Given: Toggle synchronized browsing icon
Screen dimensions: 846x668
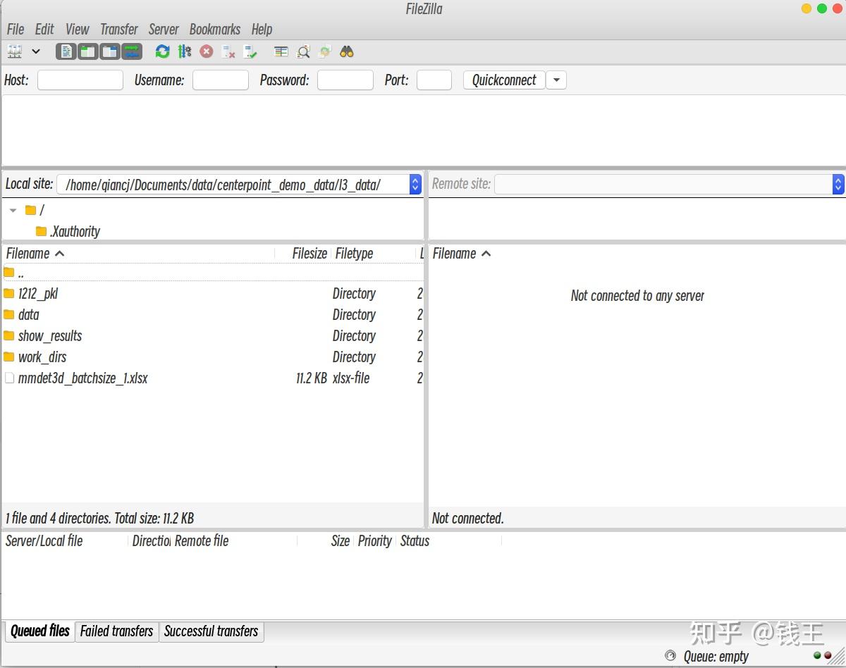Looking at the screenshot, I should (325, 51).
